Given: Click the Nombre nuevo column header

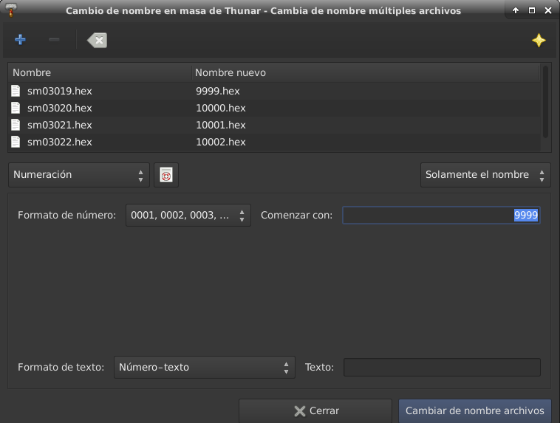Looking at the screenshot, I should pyautogui.click(x=365, y=72).
